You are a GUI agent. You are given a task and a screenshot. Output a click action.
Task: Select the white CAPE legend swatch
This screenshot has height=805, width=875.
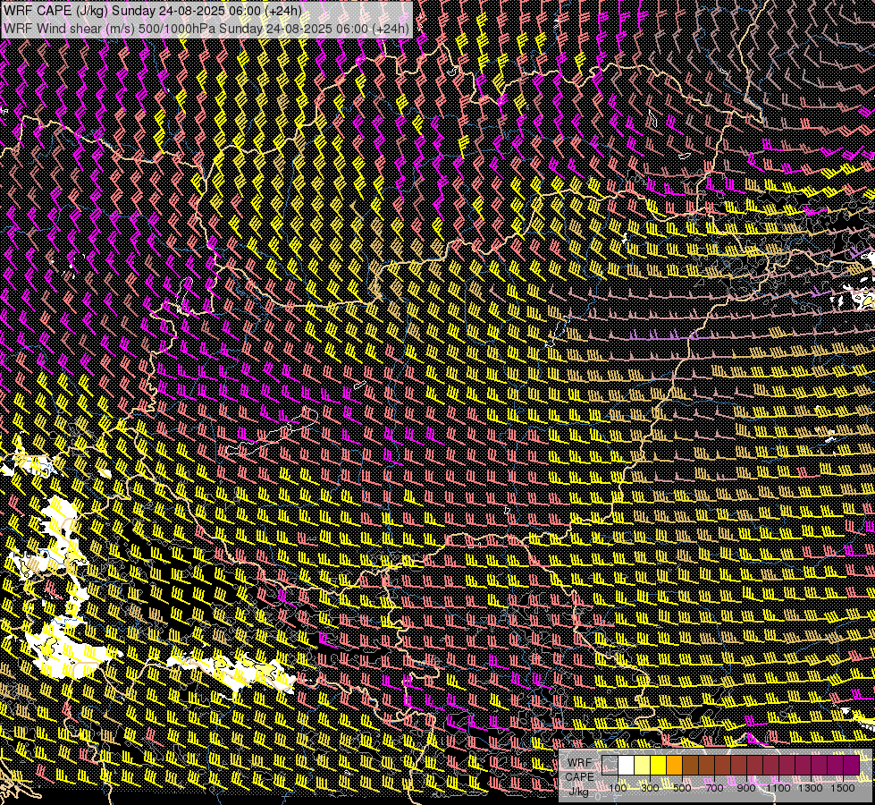click(627, 766)
